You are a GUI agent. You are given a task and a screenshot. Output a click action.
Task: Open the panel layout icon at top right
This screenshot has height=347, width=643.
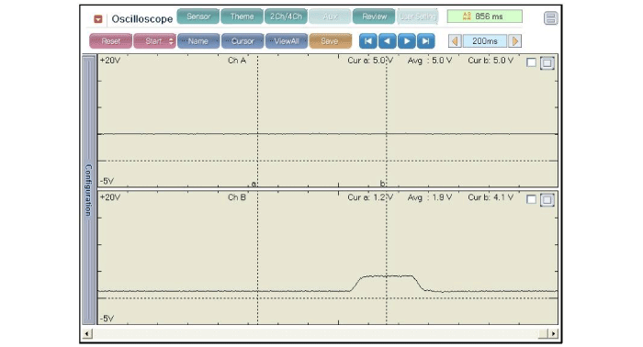[x=551, y=18]
